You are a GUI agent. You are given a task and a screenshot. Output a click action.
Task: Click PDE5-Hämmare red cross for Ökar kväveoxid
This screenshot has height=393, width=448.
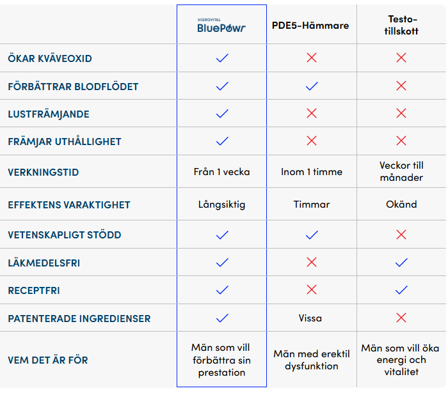coord(312,58)
